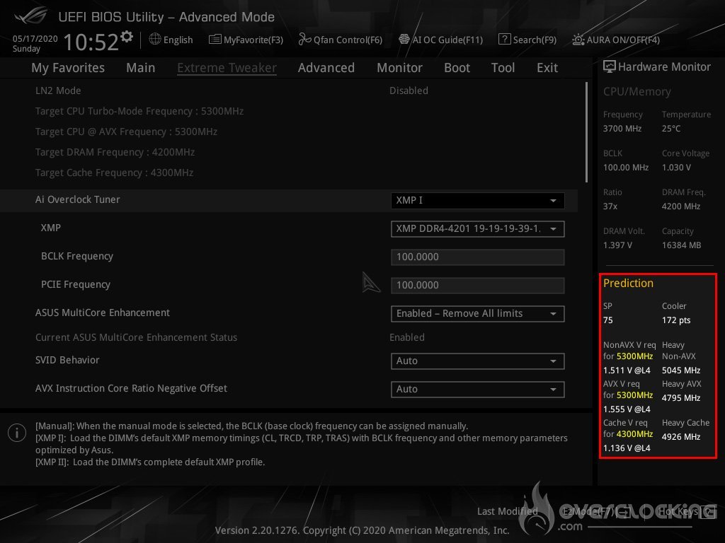Select the LN2 Mode row
Screen dimensions: 725x543
tap(289, 90)
